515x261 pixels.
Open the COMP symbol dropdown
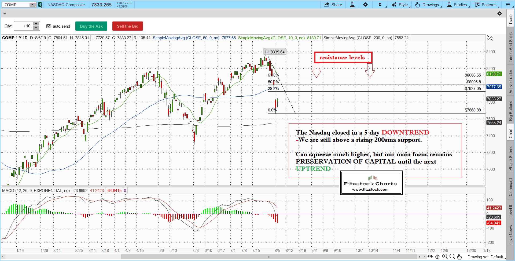(x=32, y=5)
